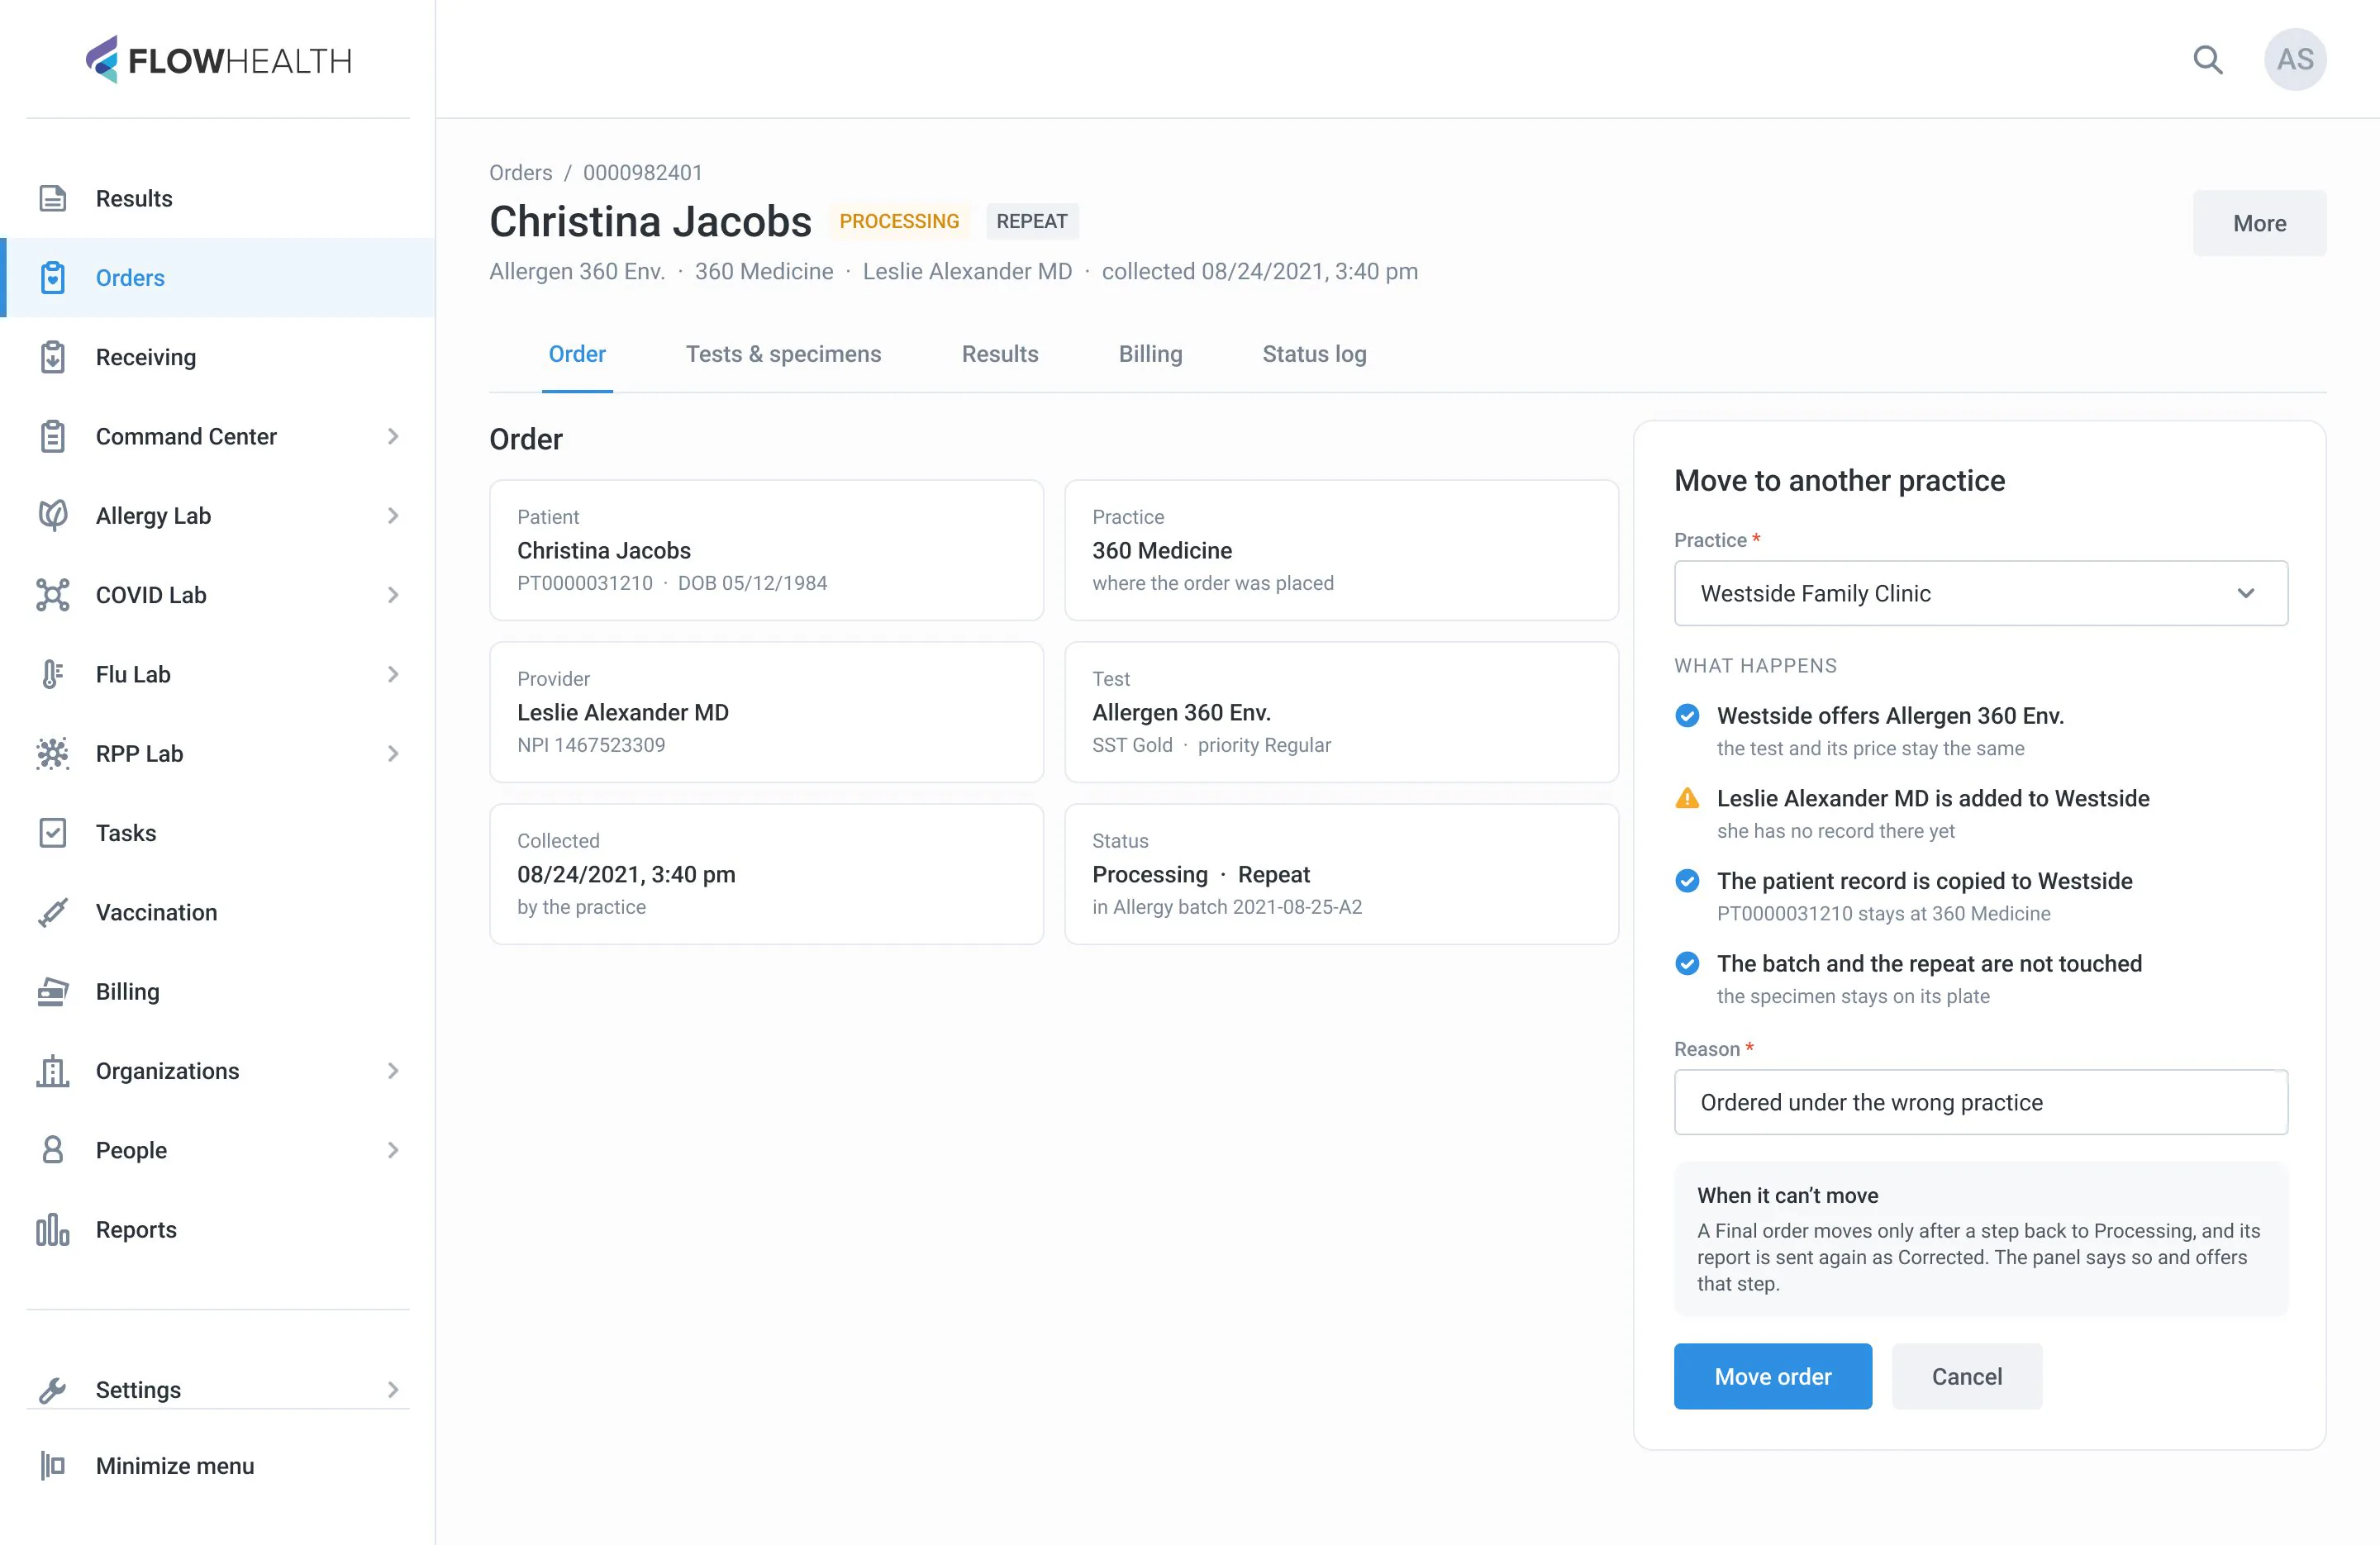Click the Organizations building icon
This screenshot has height=1545, width=2380.
[x=53, y=1071]
